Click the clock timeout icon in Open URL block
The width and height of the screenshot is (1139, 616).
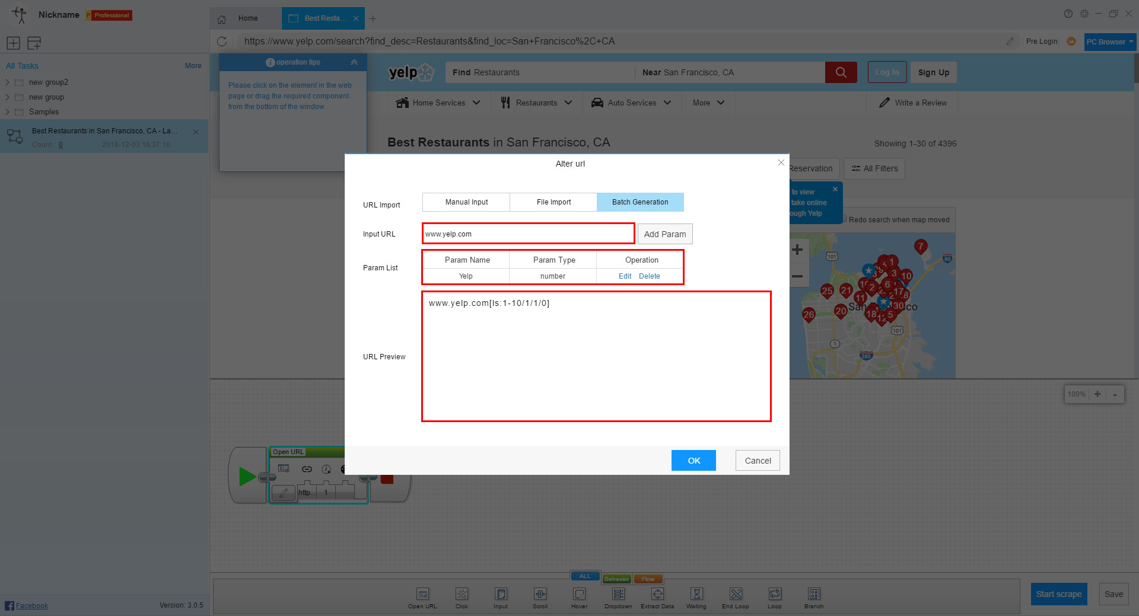326,469
